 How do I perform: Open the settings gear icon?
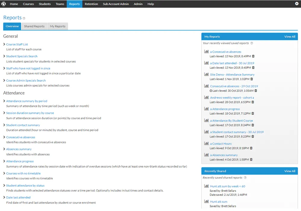click(296, 4)
